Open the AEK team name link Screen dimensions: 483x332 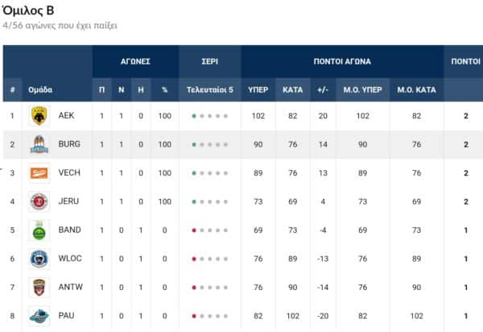[x=66, y=116]
